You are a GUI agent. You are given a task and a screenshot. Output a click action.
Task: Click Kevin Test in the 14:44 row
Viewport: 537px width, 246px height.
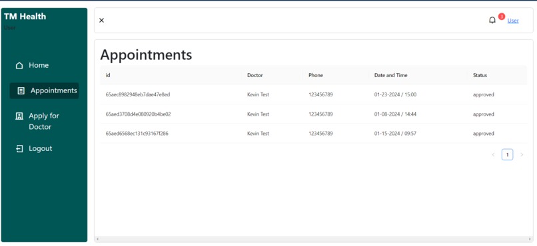[x=258, y=114]
